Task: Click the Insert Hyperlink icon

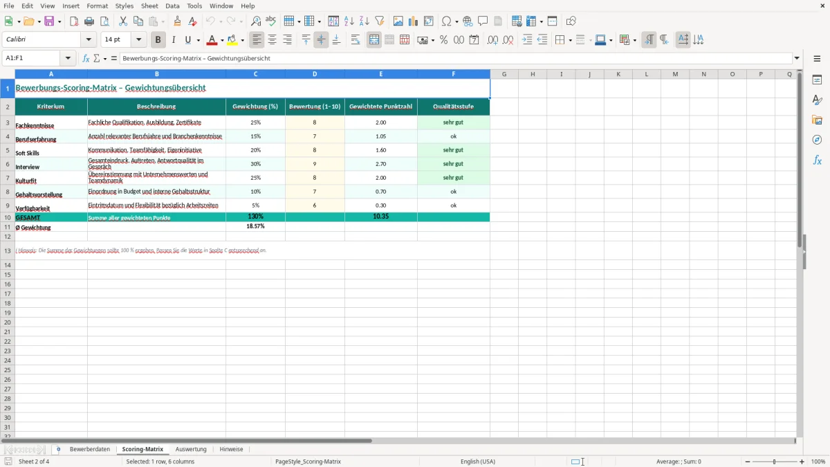Action: tap(468, 21)
